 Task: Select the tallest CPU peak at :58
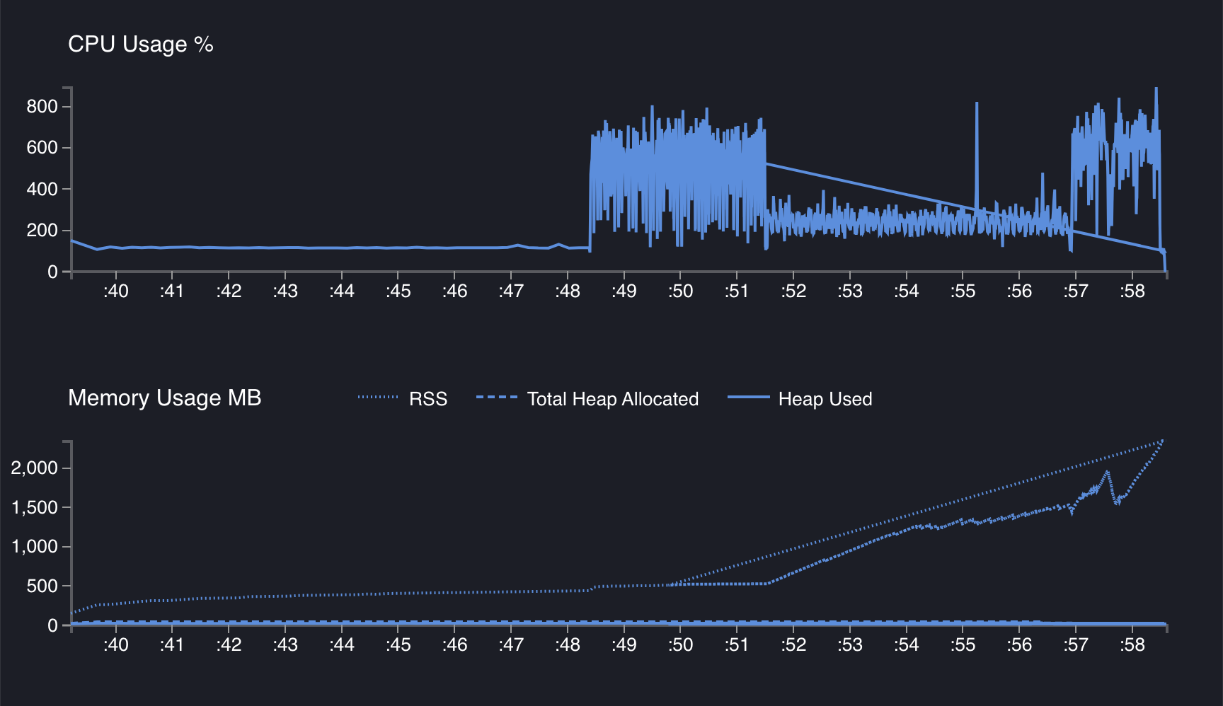[x=1156, y=92]
